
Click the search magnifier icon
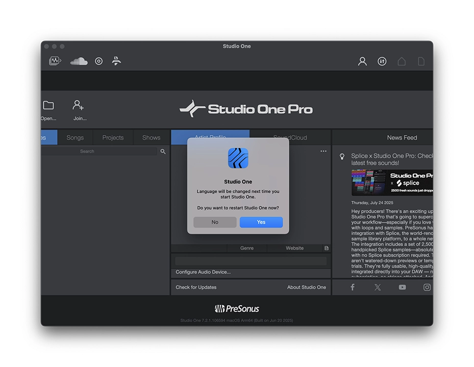point(163,151)
